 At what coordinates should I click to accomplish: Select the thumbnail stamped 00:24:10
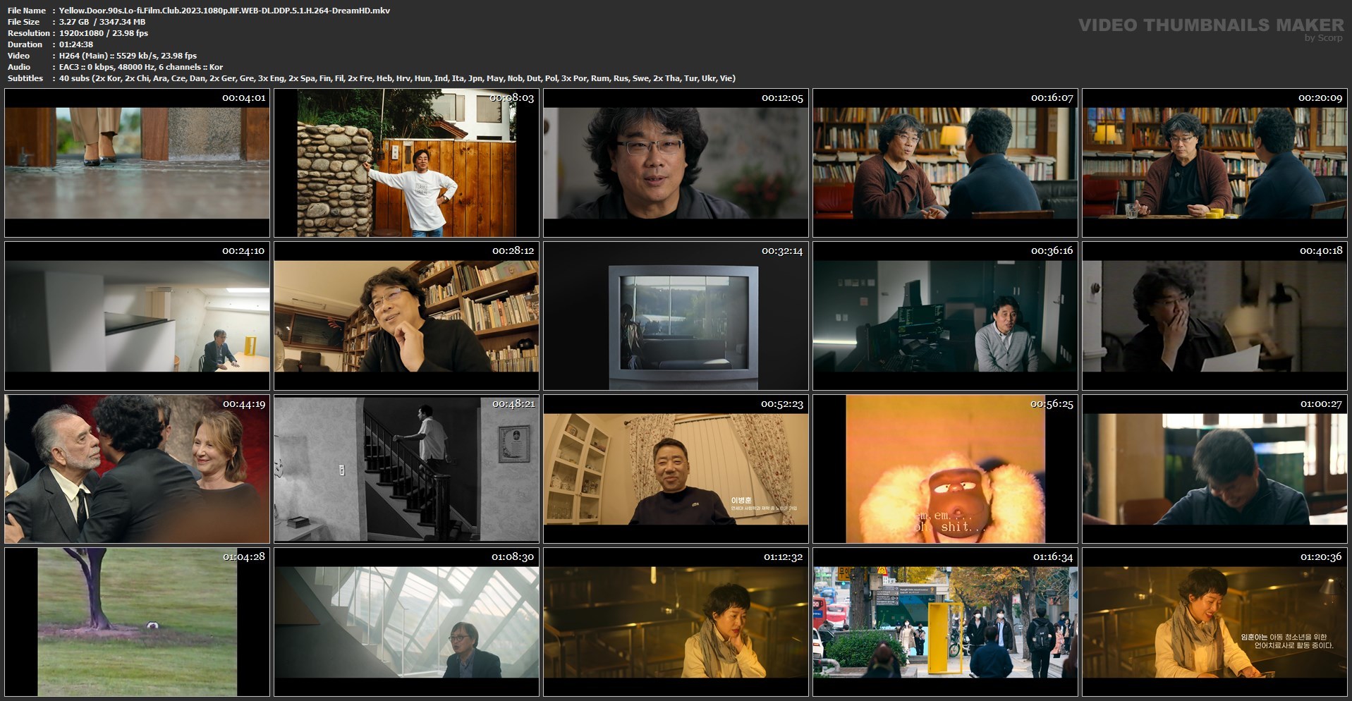pos(137,316)
